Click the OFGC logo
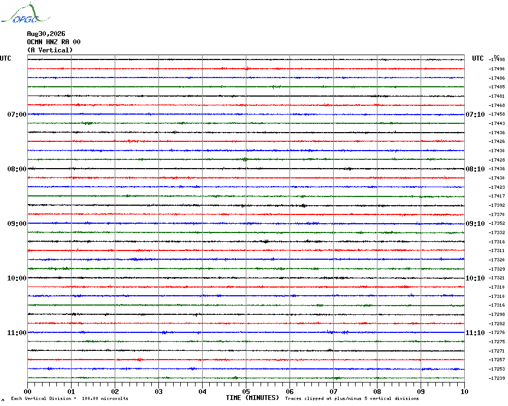The height and width of the screenshot is (406, 508). [x=25, y=13]
